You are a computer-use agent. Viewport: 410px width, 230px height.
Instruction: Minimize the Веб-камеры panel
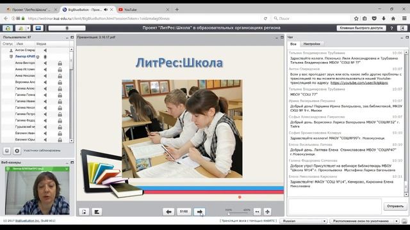click(x=67, y=162)
